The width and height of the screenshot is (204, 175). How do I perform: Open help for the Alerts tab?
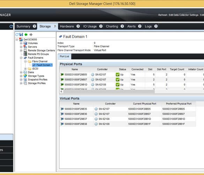[x=140, y=26]
